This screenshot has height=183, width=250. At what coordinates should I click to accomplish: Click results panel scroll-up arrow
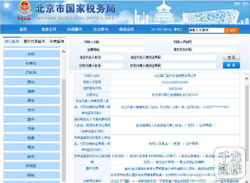click(246, 78)
